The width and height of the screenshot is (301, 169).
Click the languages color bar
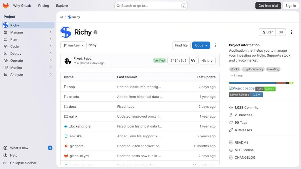(261, 83)
